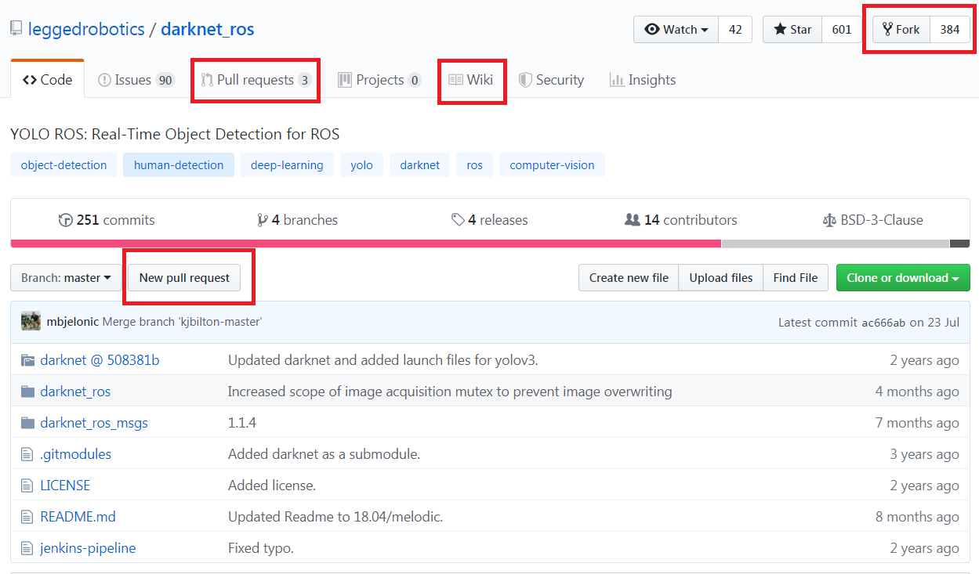Go to the Security tab
Viewport: 979px width, 574px height.
coord(551,79)
